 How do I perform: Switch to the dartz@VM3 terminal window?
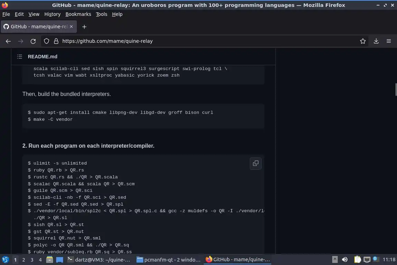pos(99,260)
